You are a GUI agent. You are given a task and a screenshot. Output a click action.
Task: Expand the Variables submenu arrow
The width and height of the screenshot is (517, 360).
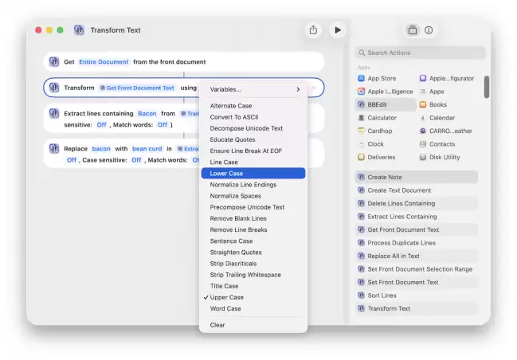click(x=298, y=89)
